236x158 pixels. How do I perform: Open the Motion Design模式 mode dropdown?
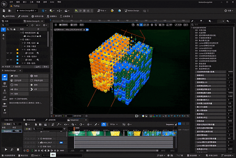(x=27, y=11)
